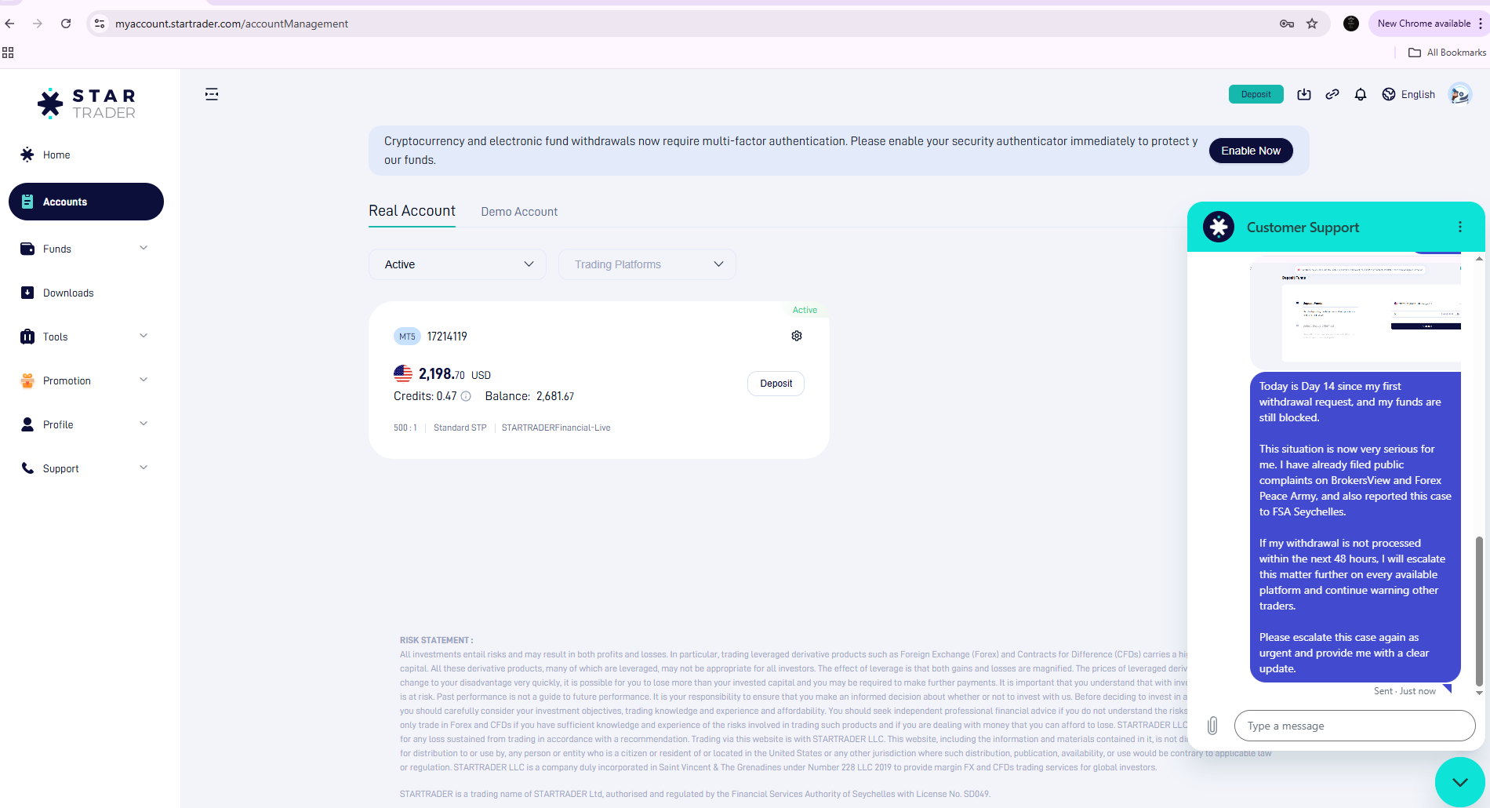Click the green Deposit button in header
Image resolution: width=1490 pixels, height=808 pixels.
[x=1256, y=94]
